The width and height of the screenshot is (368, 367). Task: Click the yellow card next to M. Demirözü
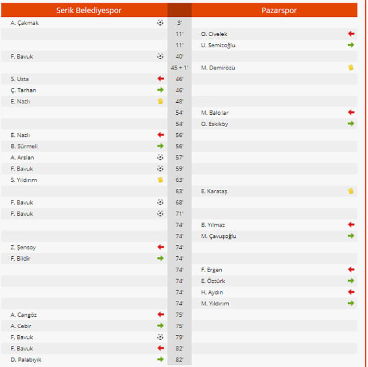[x=351, y=68]
